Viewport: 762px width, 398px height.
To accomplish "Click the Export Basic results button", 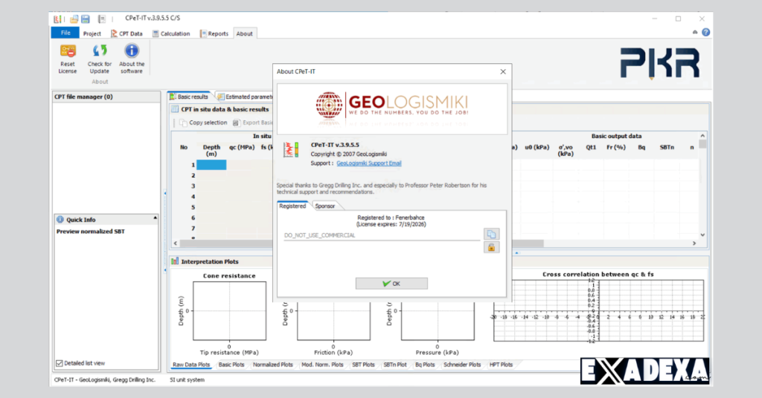I will [x=252, y=123].
